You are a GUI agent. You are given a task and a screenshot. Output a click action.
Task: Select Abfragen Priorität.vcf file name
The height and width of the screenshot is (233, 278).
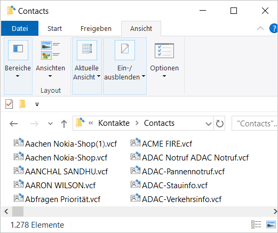(62, 199)
